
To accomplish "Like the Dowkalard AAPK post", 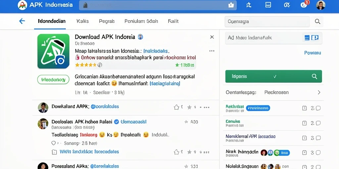I will click(176, 107).
